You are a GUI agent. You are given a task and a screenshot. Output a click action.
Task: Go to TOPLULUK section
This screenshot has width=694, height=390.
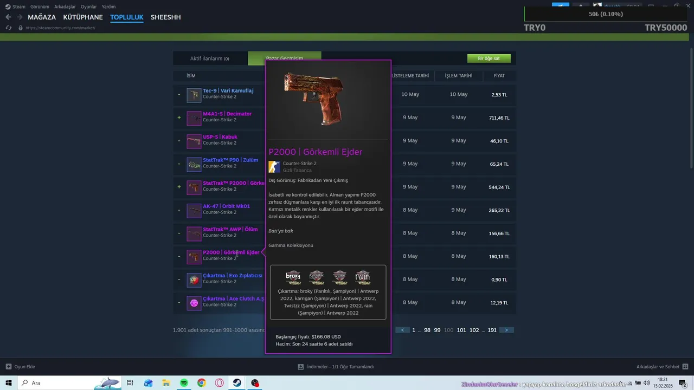(127, 17)
